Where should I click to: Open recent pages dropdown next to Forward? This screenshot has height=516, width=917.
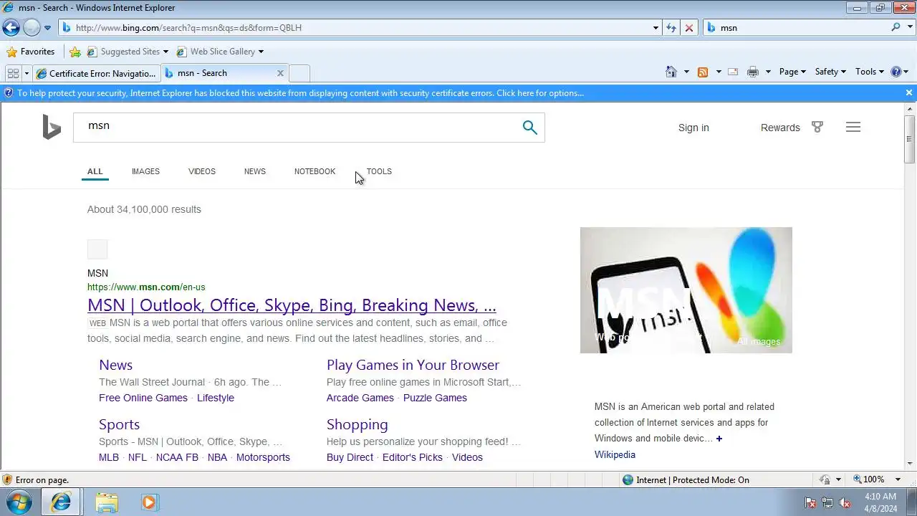(x=47, y=28)
